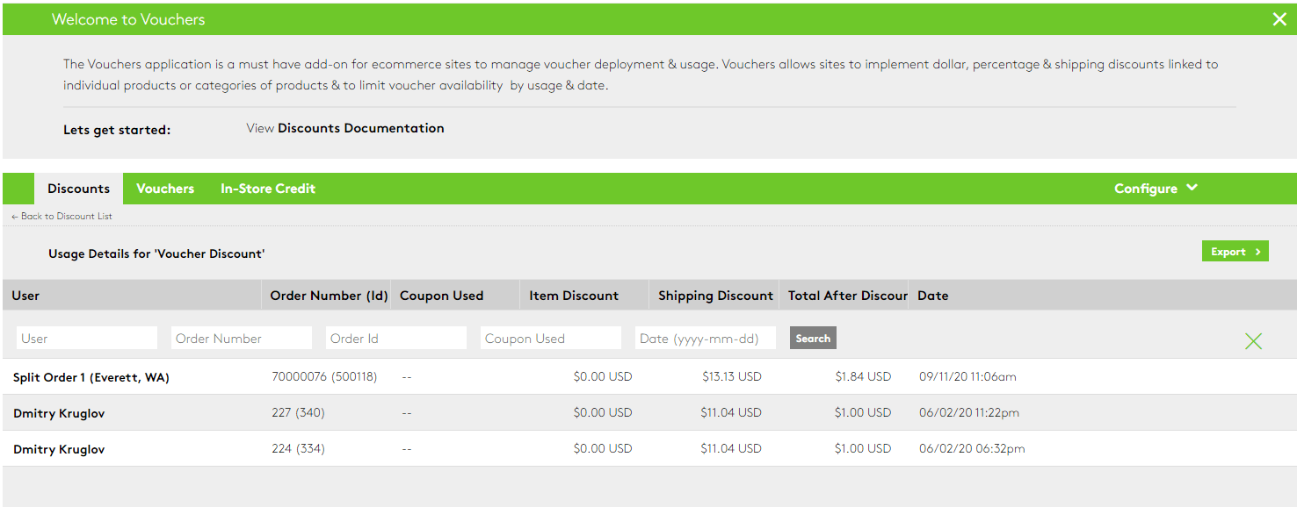Click the arrow icon on Export button
Screen dimensions: 1297x507
1257,251
